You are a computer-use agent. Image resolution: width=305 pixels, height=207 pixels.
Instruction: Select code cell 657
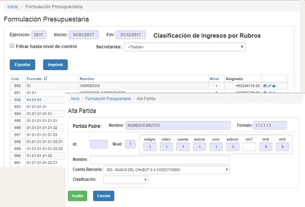(x=18, y=135)
